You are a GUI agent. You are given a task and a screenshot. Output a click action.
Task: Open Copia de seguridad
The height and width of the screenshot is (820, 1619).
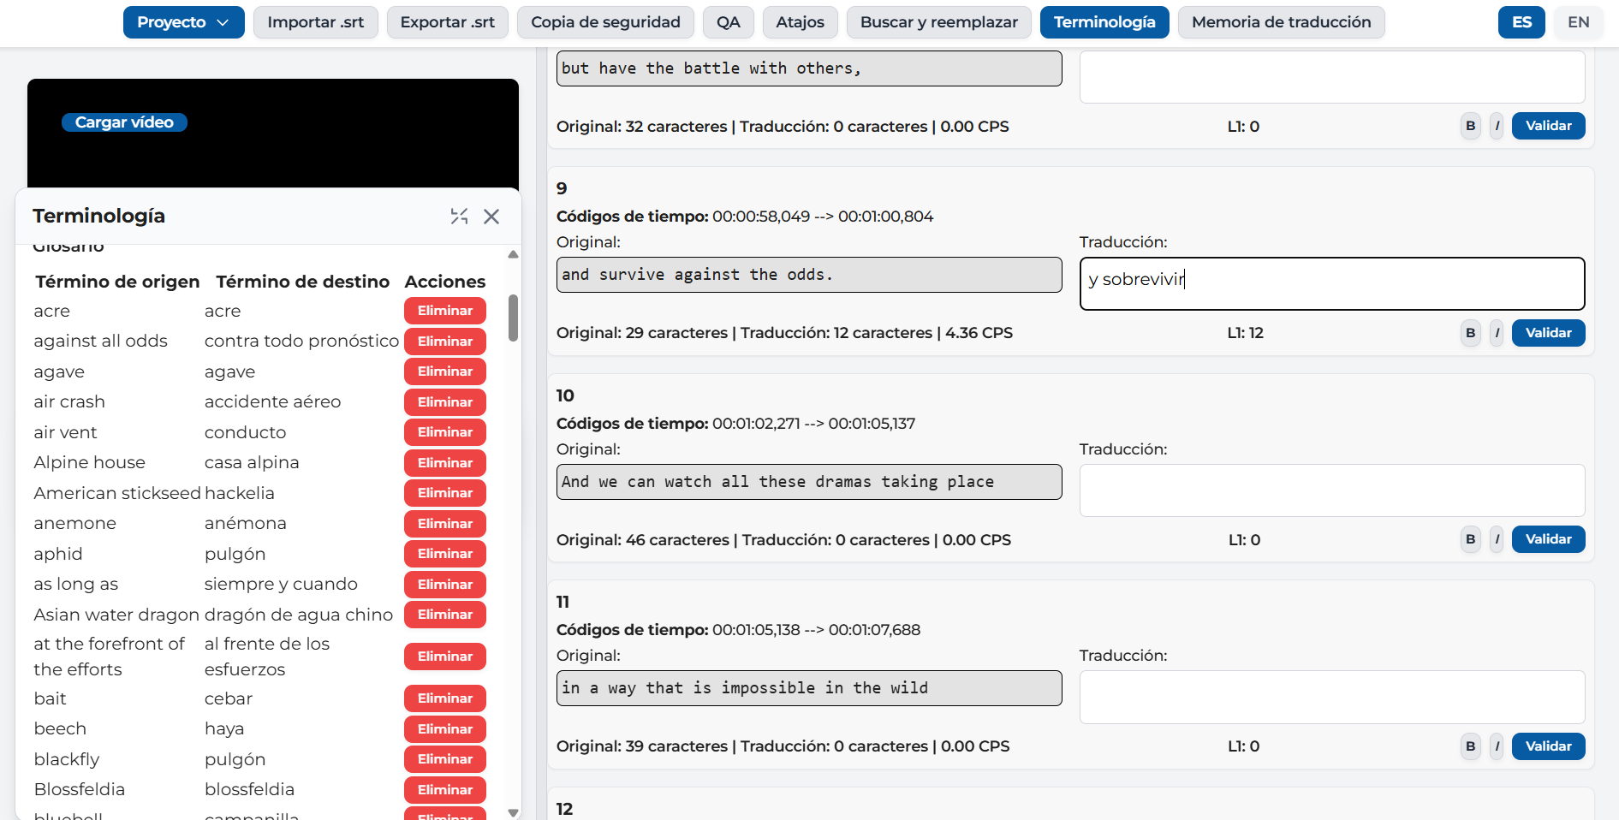click(x=605, y=22)
